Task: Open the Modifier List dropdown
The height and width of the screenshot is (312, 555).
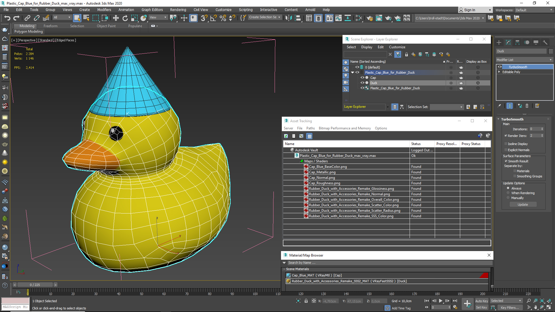Action: pyautogui.click(x=524, y=60)
